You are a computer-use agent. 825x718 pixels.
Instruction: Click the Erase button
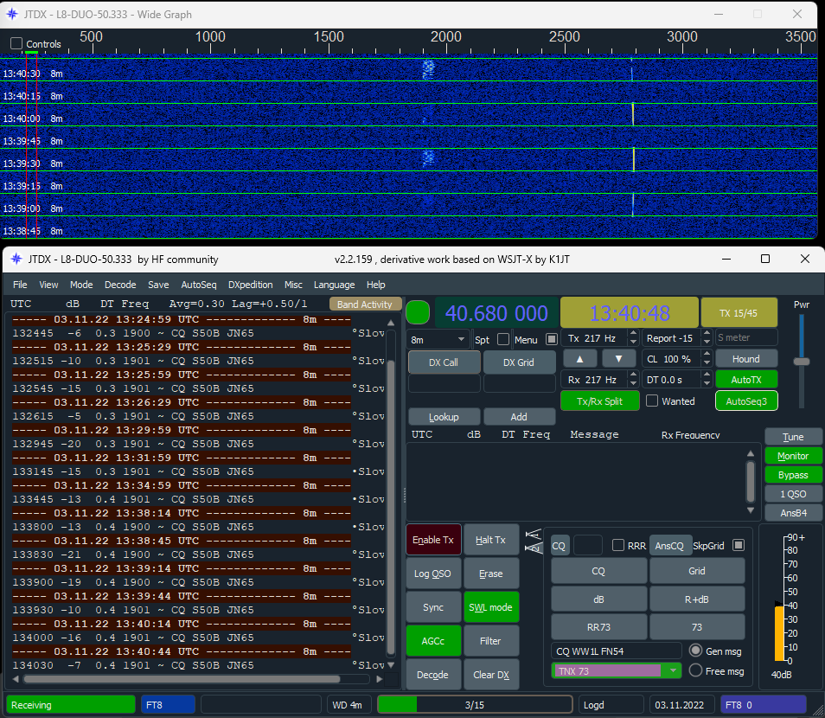click(491, 574)
